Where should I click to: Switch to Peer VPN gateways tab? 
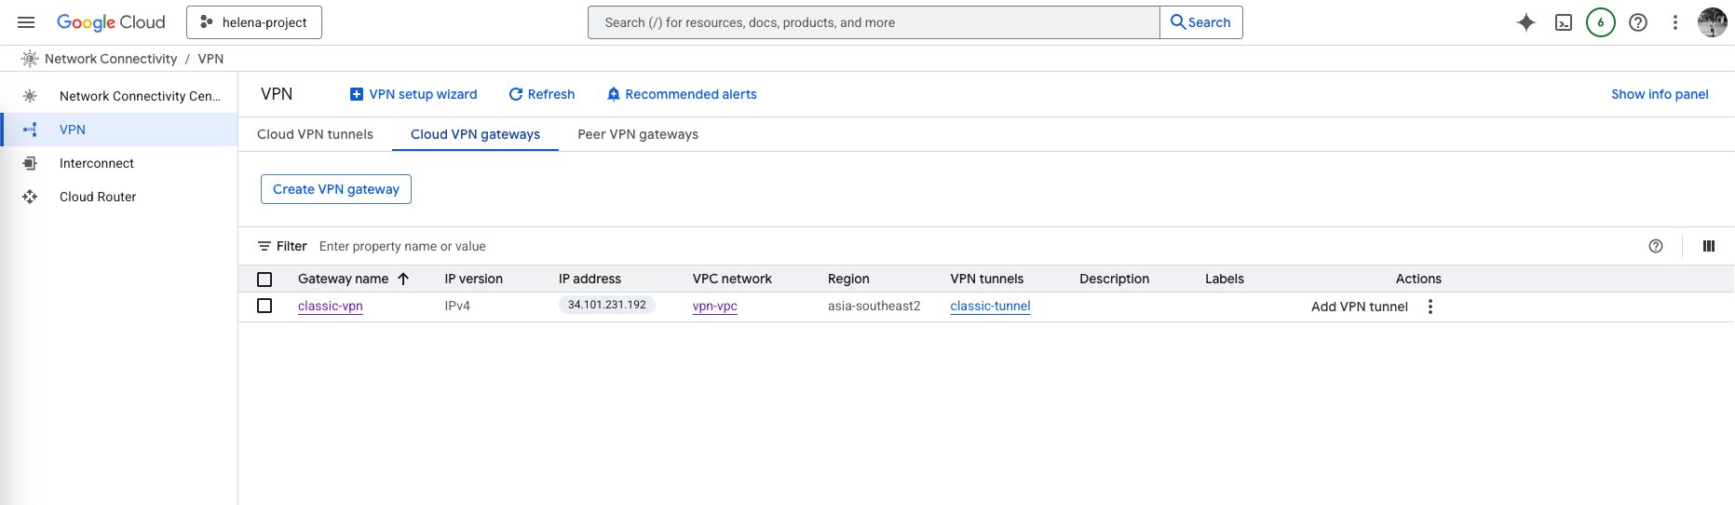pos(637,134)
